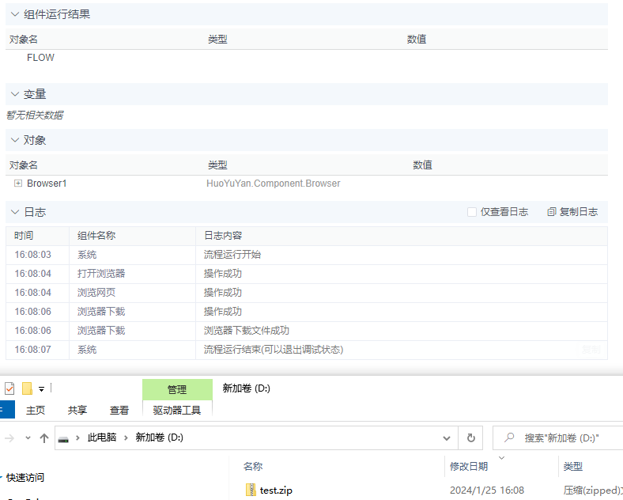Click the magnifier search icon

[x=509, y=437]
